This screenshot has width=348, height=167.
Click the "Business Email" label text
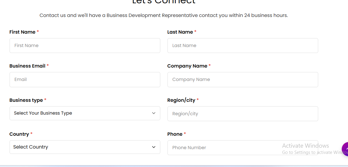[27, 66]
